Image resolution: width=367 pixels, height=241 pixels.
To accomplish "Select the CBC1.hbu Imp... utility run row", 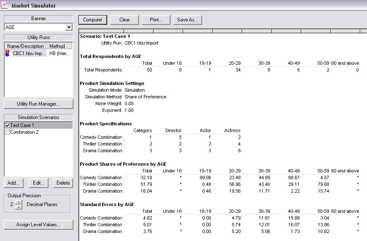I will coord(29,53).
